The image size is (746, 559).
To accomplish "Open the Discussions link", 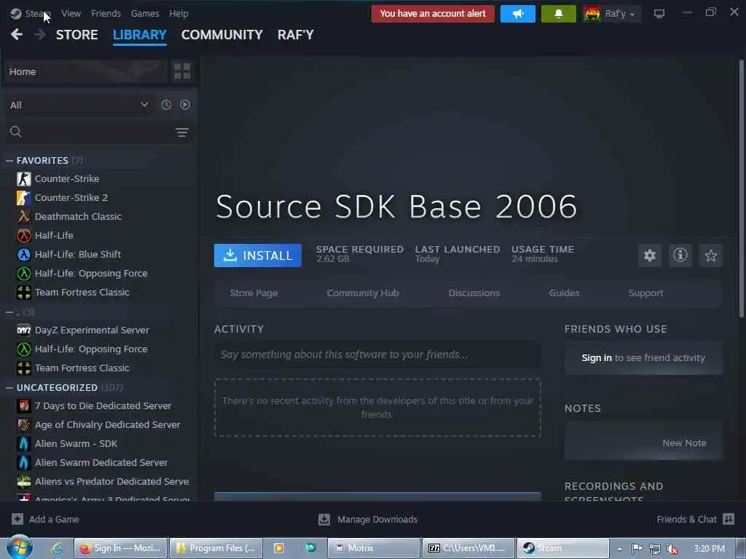I will (474, 293).
